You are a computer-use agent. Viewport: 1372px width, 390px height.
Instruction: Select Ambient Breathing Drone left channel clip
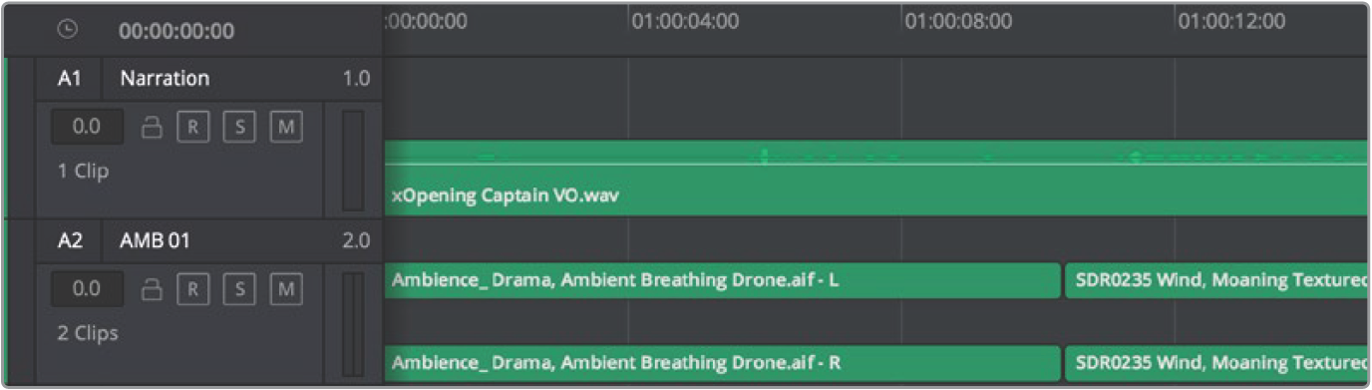coord(722,281)
